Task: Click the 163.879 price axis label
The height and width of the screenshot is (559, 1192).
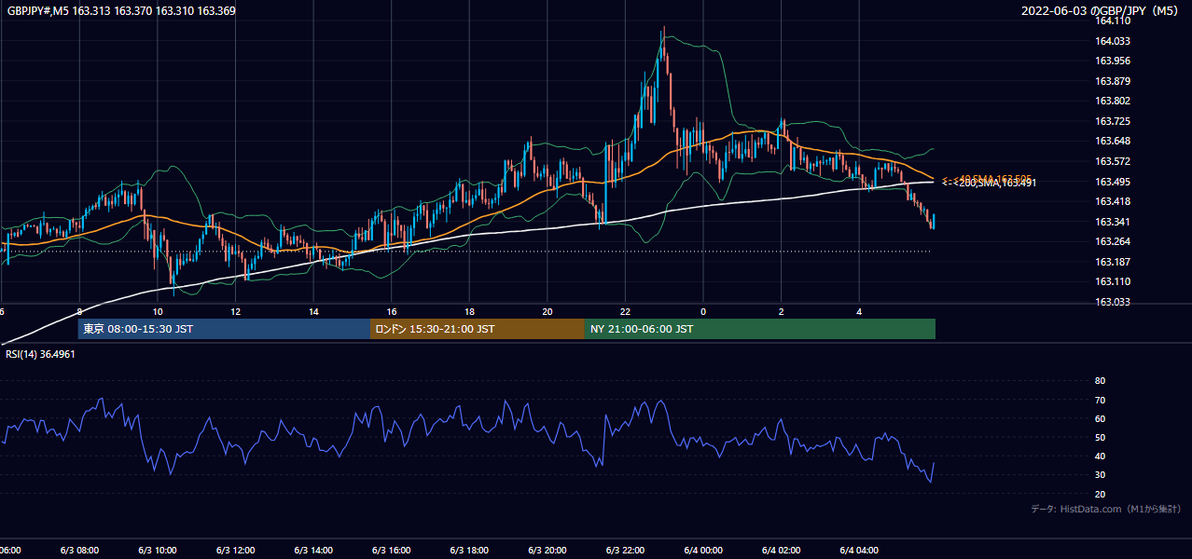Action: [x=1112, y=81]
